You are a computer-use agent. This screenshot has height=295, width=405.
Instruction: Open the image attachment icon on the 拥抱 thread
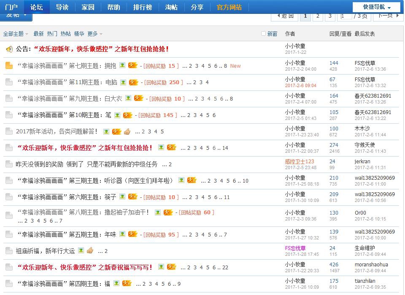coord(122,66)
